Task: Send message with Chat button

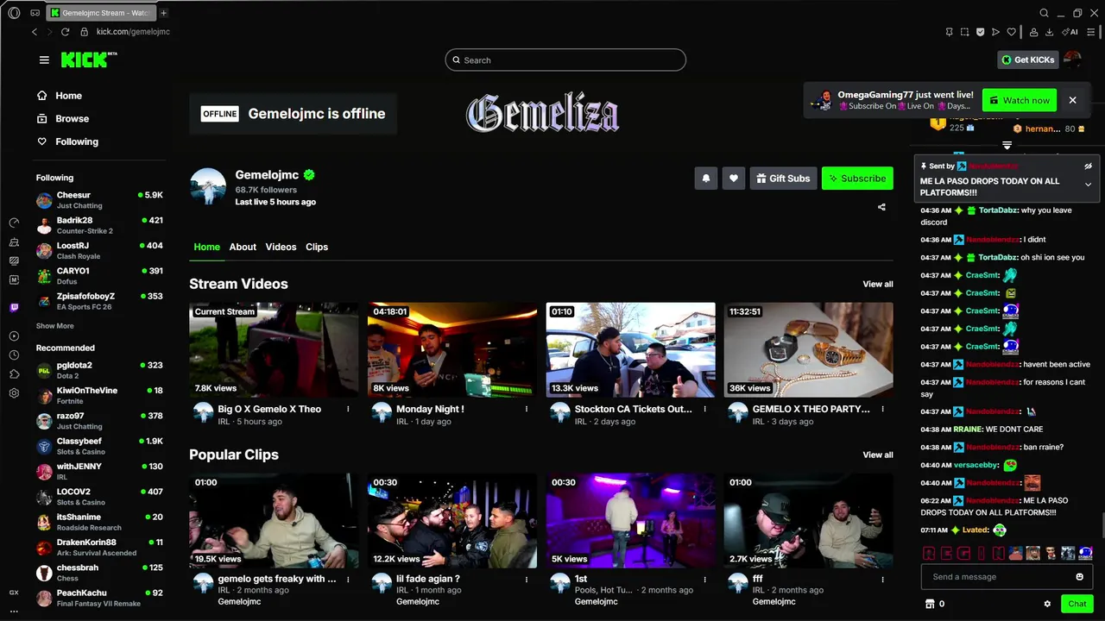Action: point(1077,604)
